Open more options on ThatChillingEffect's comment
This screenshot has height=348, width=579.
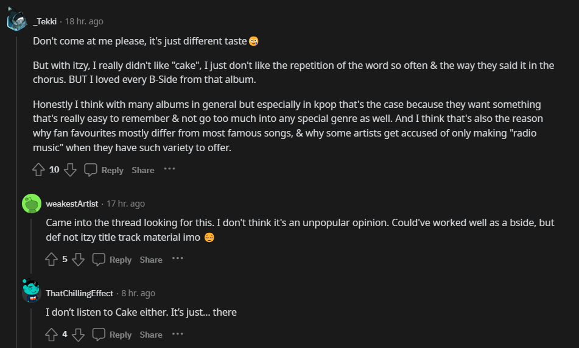(177, 334)
